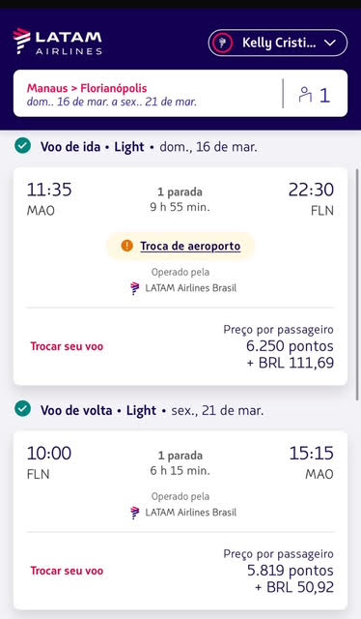
Task: Click the green check beside Voo de volta
Action: [x=23, y=409]
